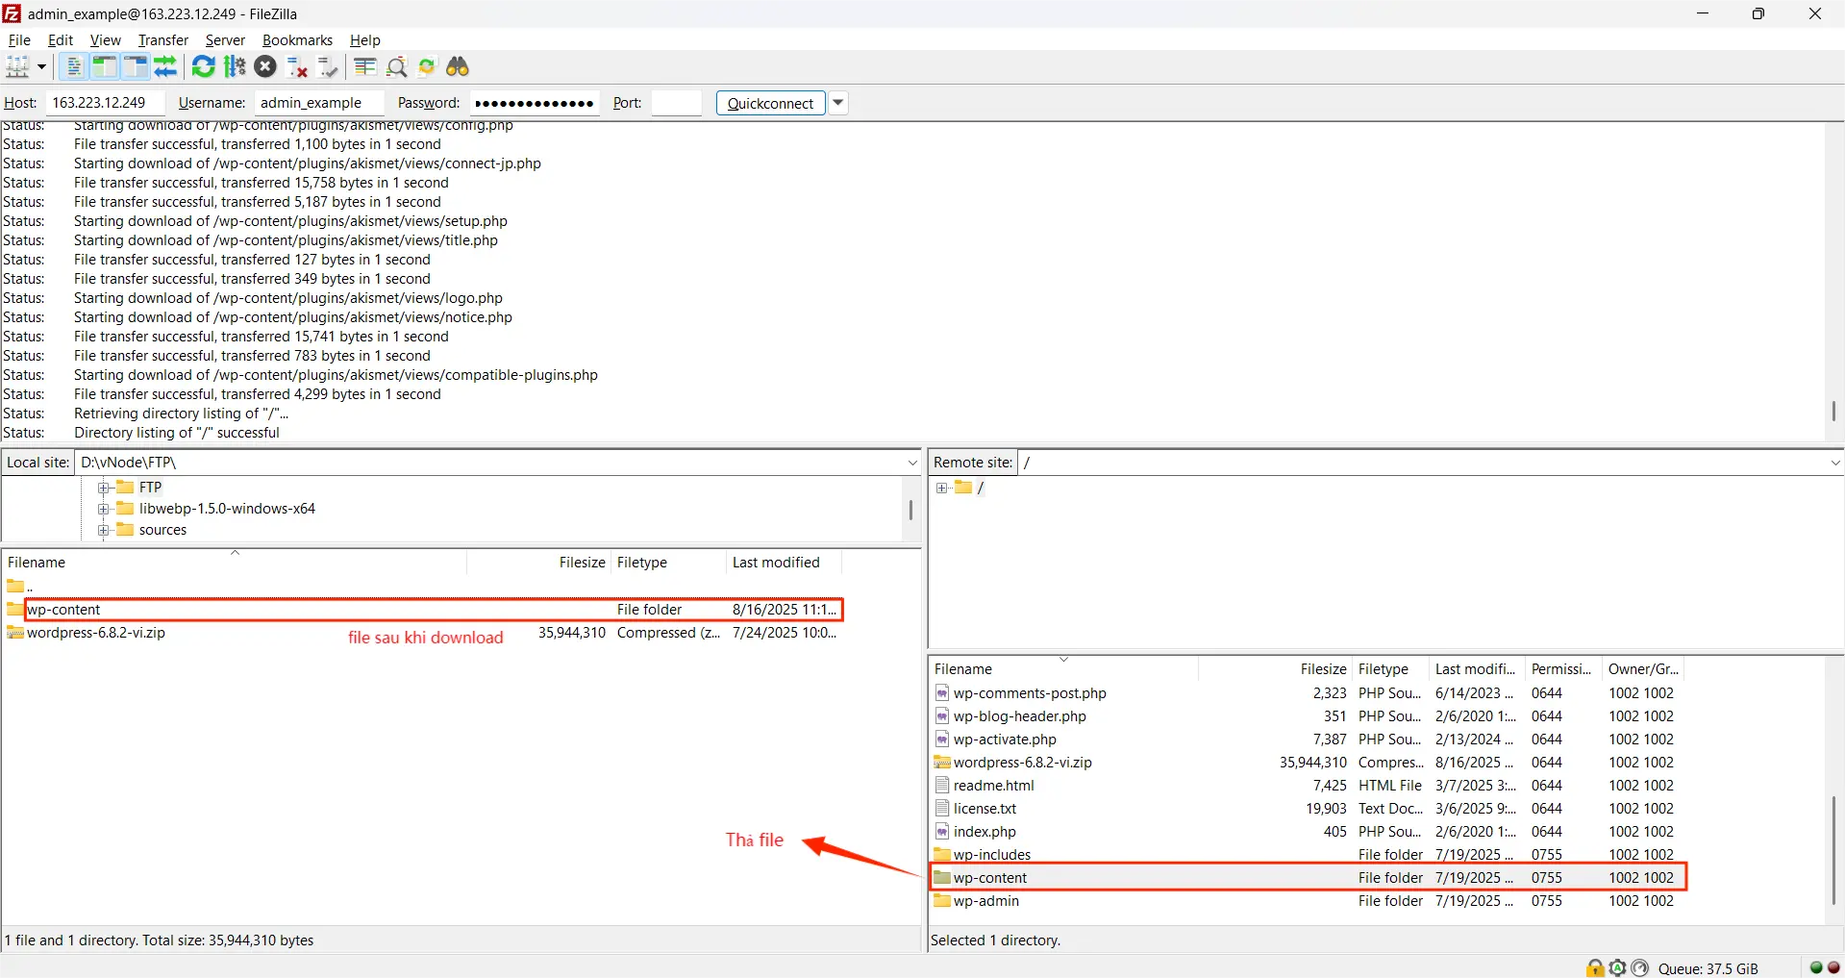Toggle remote directory tree display
The height and width of the screenshot is (978, 1845).
[135, 66]
